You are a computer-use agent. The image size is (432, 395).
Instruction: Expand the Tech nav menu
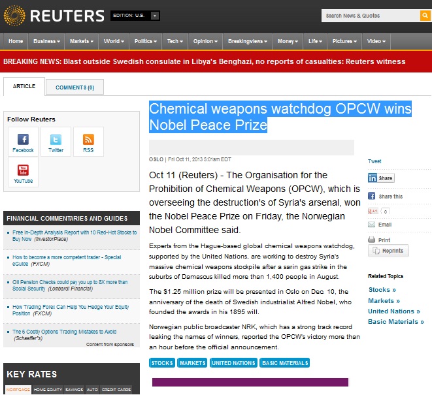point(175,41)
